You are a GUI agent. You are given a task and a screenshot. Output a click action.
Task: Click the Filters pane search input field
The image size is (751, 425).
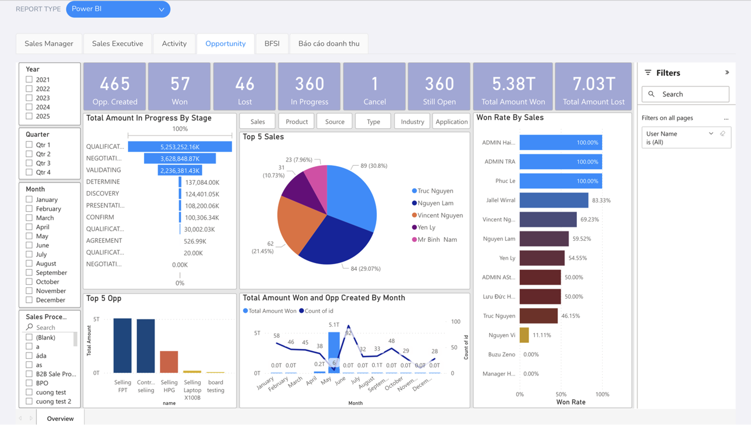point(685,94)
